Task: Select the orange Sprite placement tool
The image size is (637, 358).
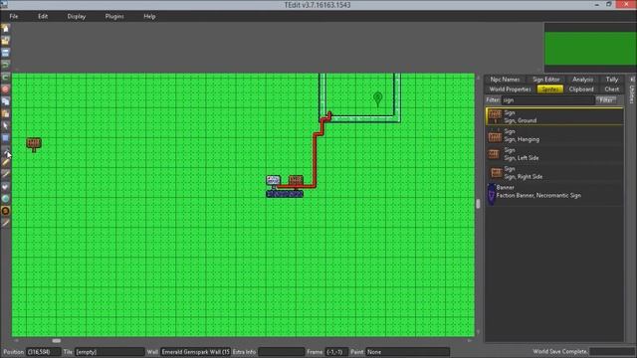Action: (6, 211)
